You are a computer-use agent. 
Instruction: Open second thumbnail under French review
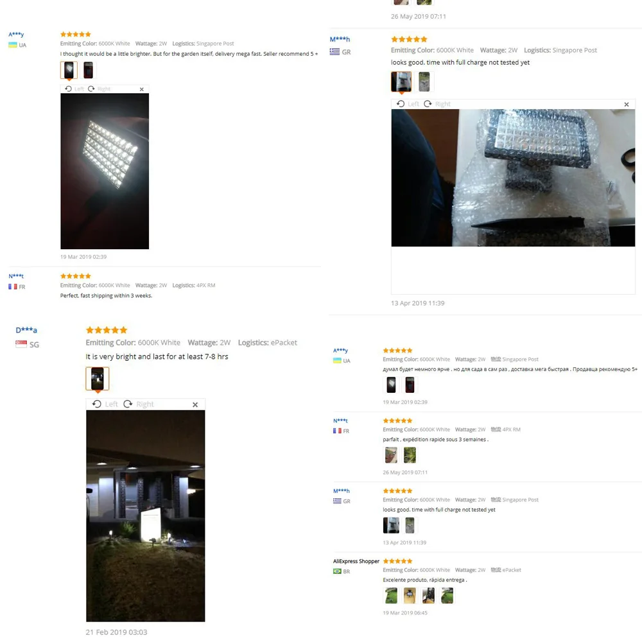point(410,455)
